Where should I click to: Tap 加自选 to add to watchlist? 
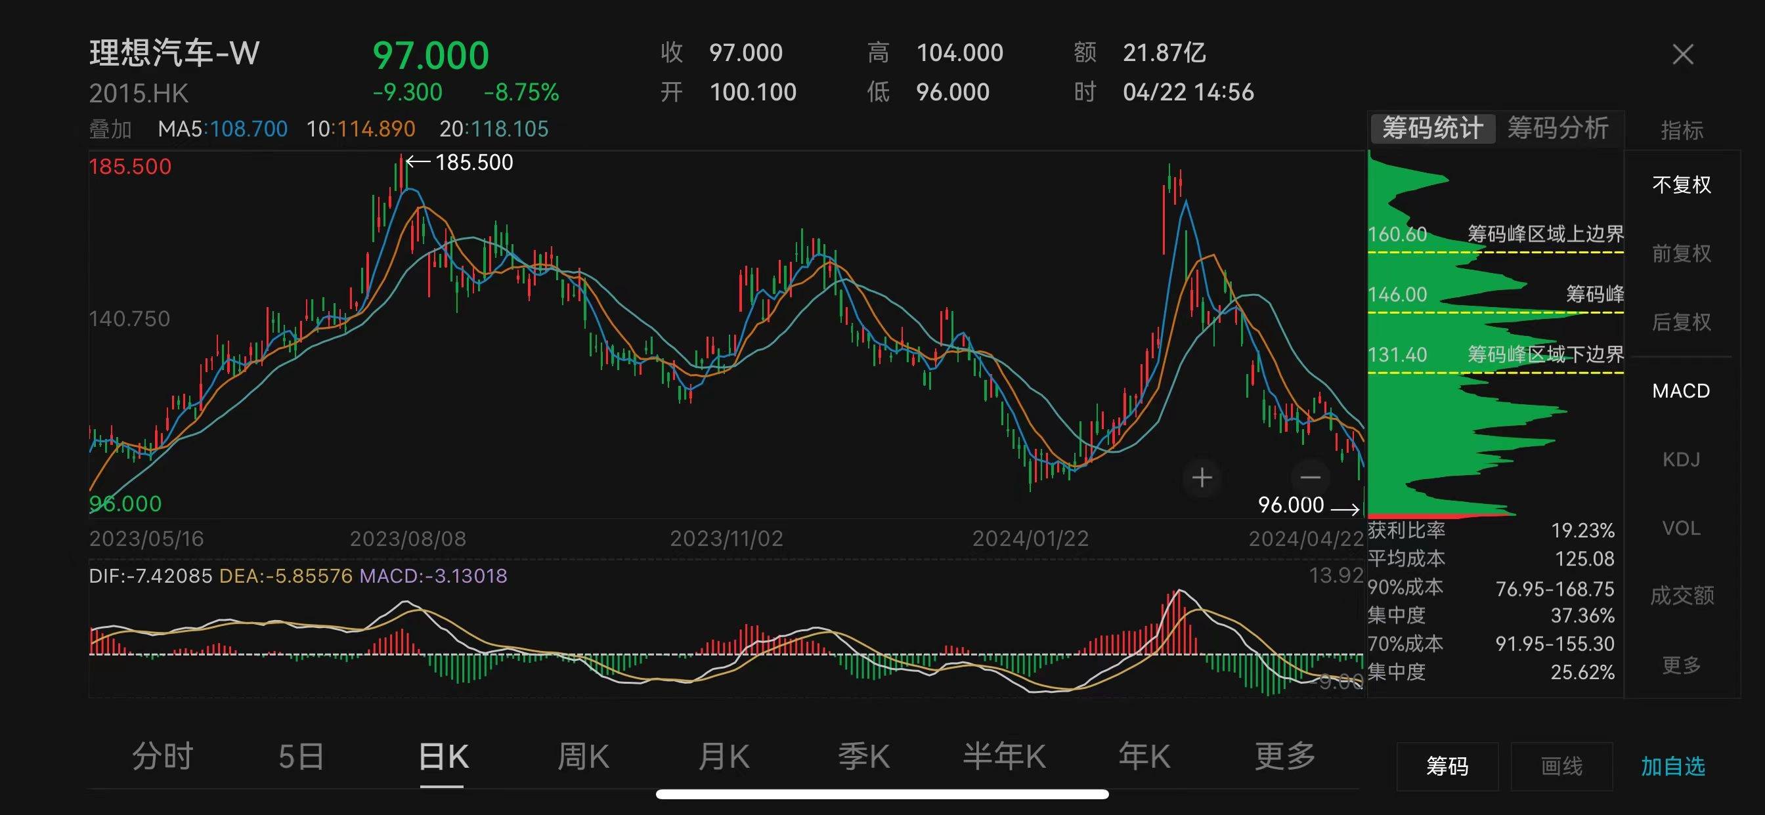[1672, 766]
